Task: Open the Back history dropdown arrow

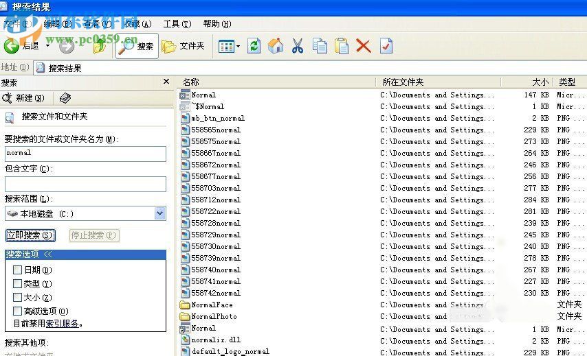Action: pyautogui.click(x=47, y=45)
